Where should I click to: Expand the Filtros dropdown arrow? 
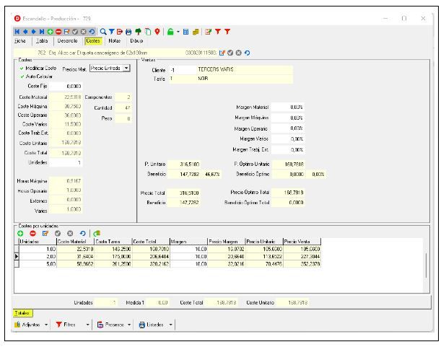point(87,325)
